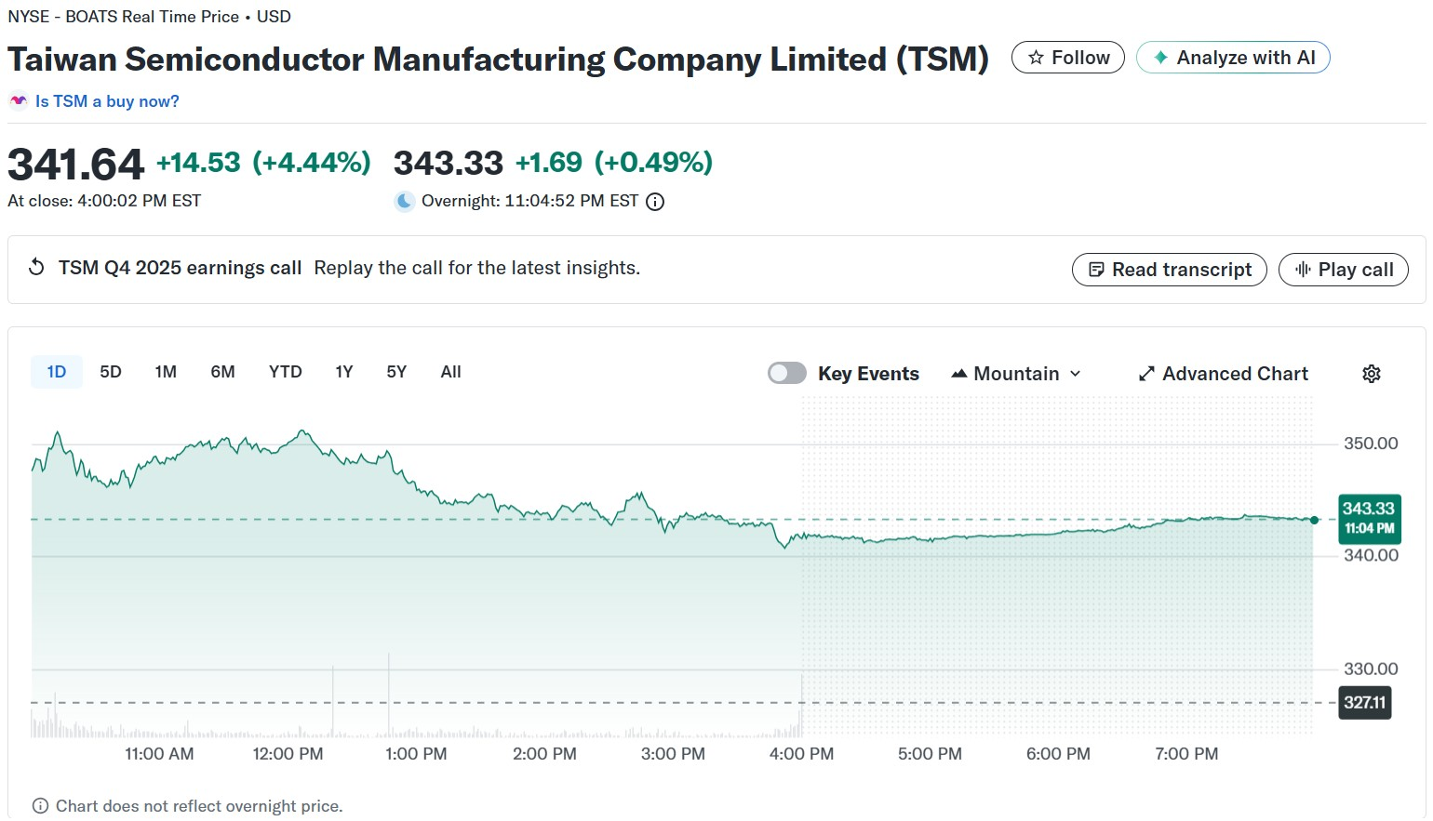Click the chart disclaimer info icon

pos(40,806)
